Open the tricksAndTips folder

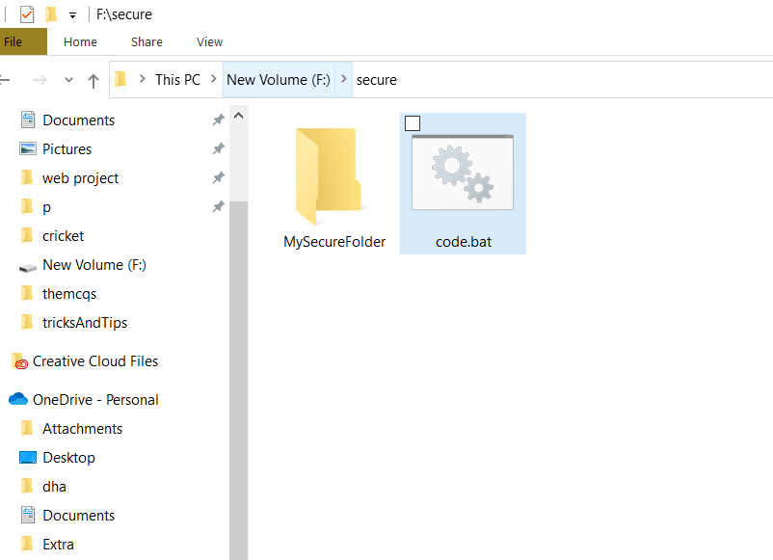pyautogui.click(x=84, y=322)
